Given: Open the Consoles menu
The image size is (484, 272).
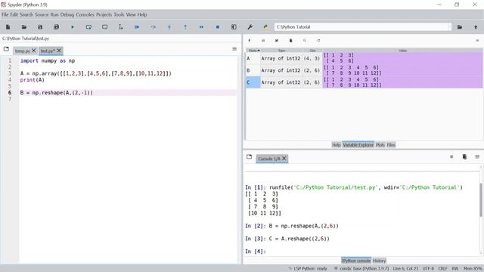Looking at the screenshot, I should [x=85, y=14].
